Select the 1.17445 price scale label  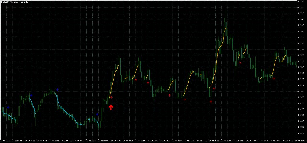point(301,25)
